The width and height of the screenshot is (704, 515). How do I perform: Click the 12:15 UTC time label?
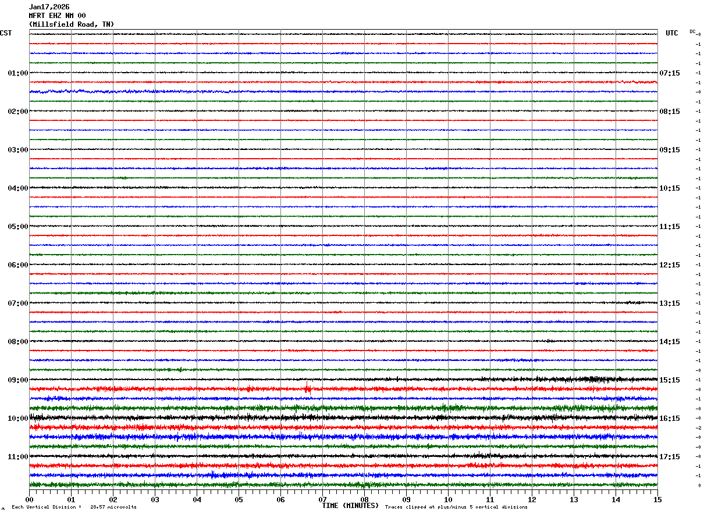670,265
